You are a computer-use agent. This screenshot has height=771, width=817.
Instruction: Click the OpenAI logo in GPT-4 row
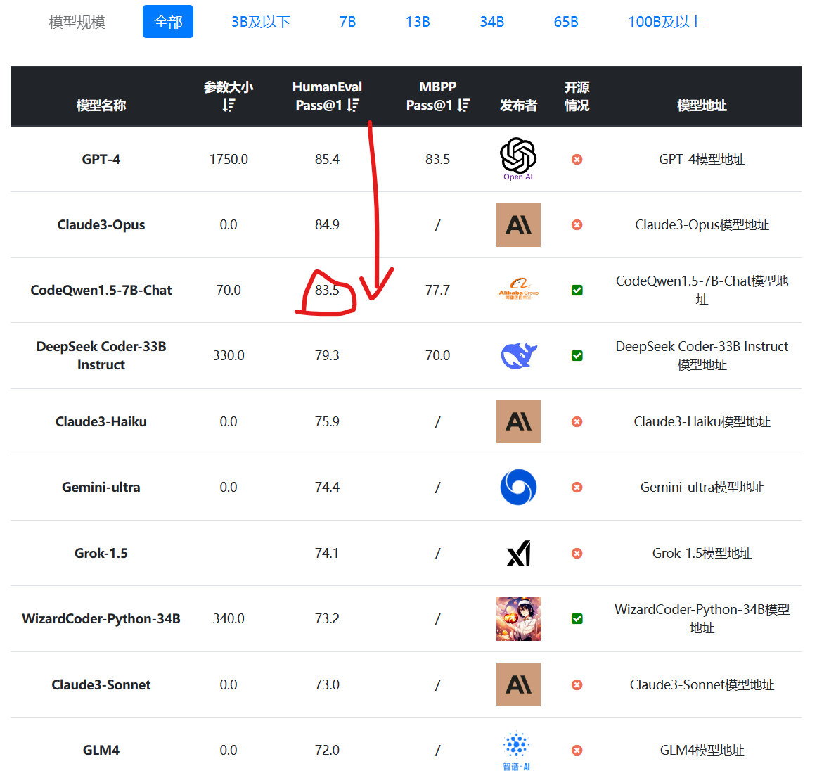point(518,159)
